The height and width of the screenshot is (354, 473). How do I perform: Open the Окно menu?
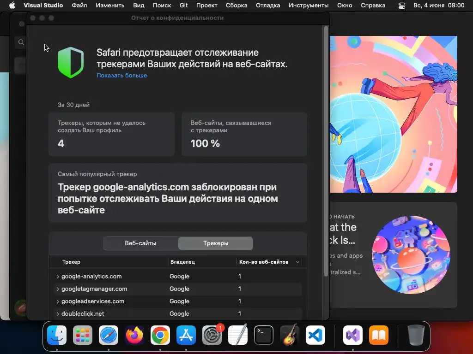pos(345,6)
